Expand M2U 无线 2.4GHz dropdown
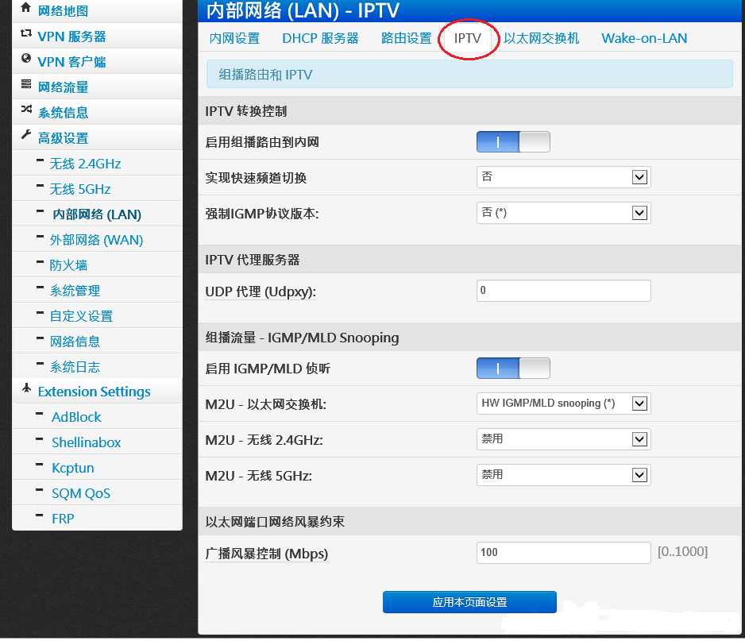The height and width of the screenshot is (641, 745). coord(563,438)
